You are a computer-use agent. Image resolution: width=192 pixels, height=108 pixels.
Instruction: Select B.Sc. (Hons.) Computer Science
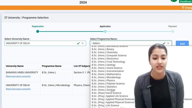pyautogui.click(x=109, y=55)
